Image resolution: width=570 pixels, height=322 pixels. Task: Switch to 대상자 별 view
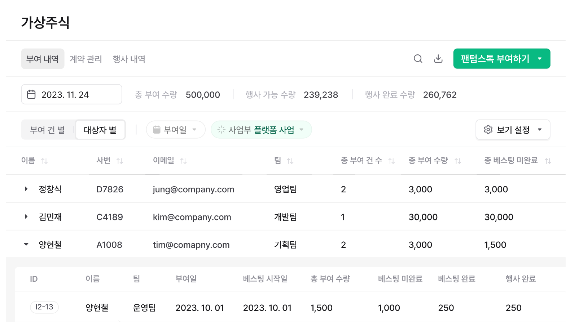coord(100,130)
